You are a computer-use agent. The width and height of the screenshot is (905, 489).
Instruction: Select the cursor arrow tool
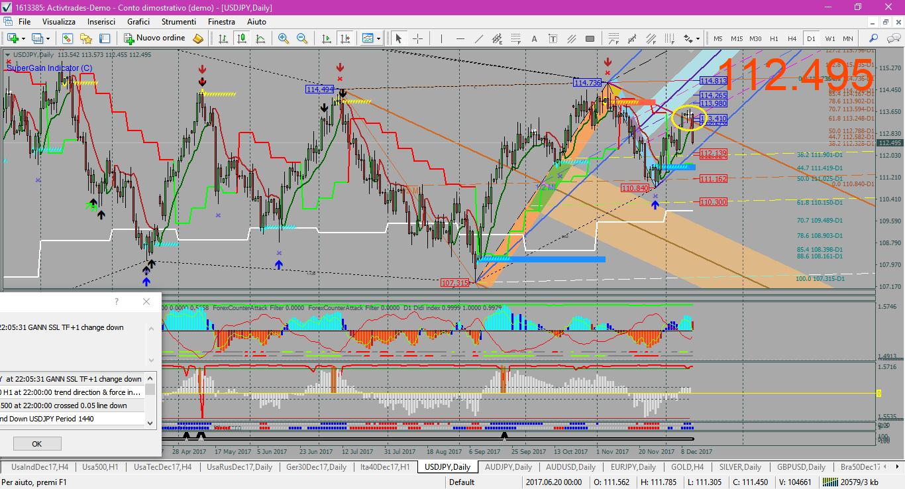coord(399,38)
